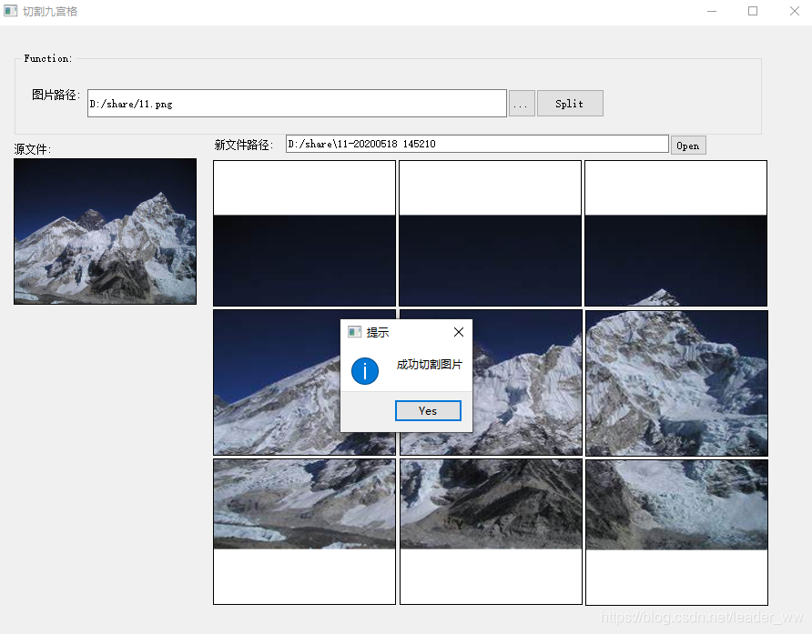
Task: Open the file browse '...' button
Action: (522, 104)
